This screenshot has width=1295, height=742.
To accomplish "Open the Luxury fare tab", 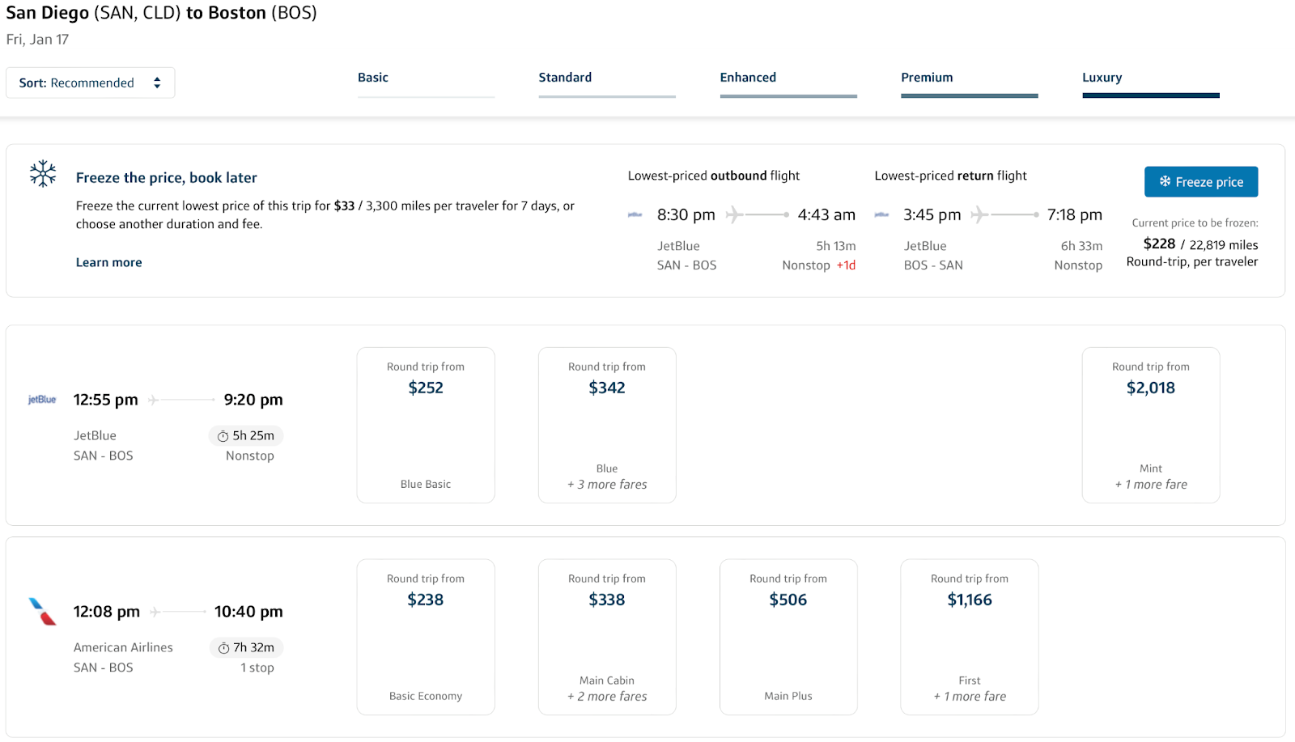I will (1102, 78).
